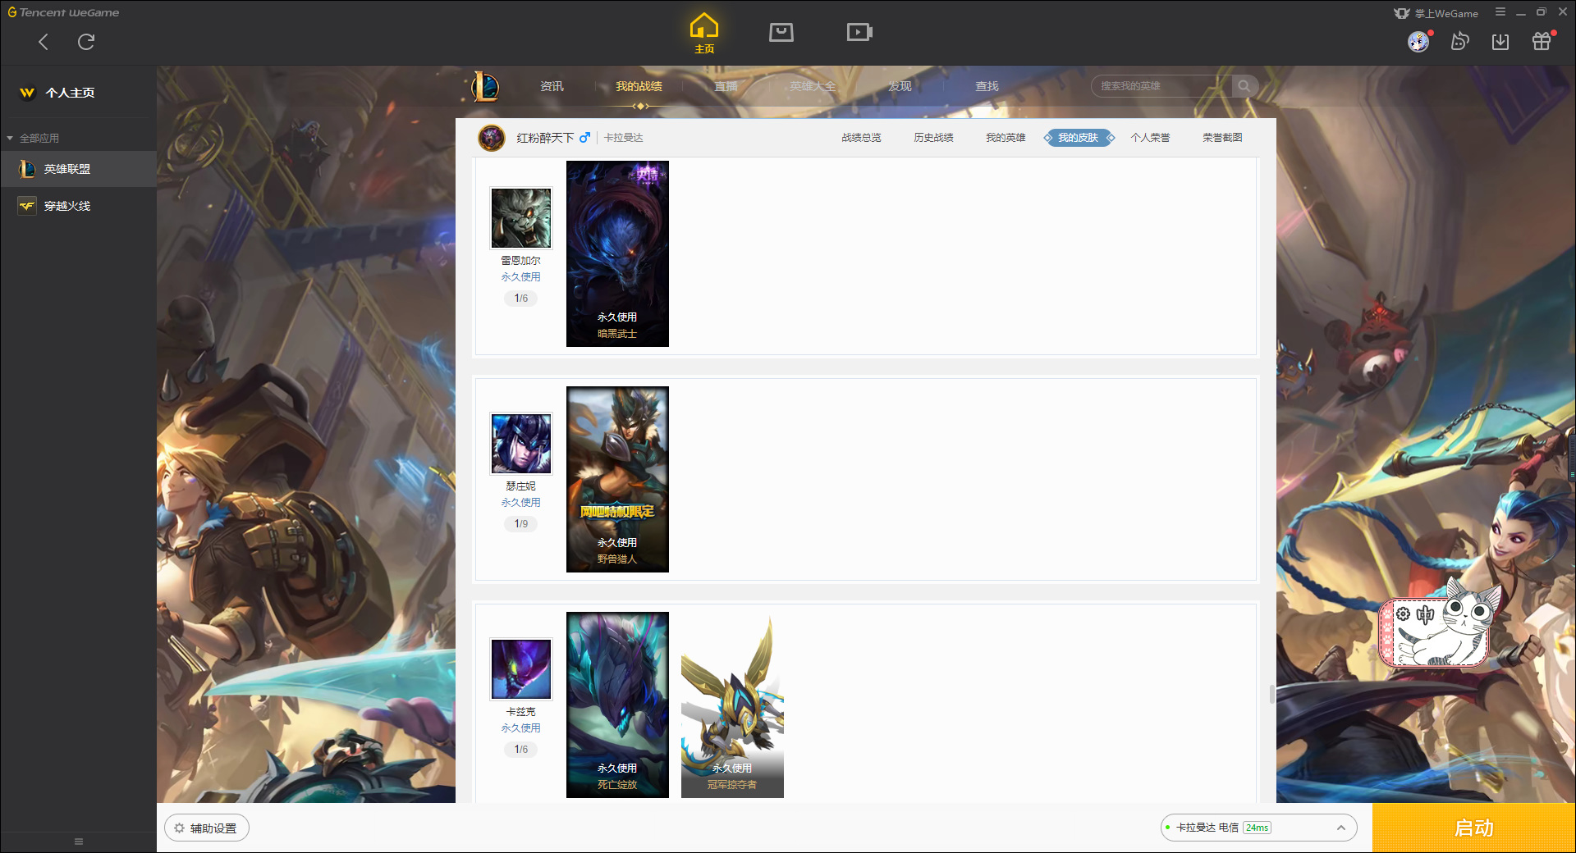Click the Tencent WeGame logo
This screenshot has width=1576, height=853.
click(63, 12)
